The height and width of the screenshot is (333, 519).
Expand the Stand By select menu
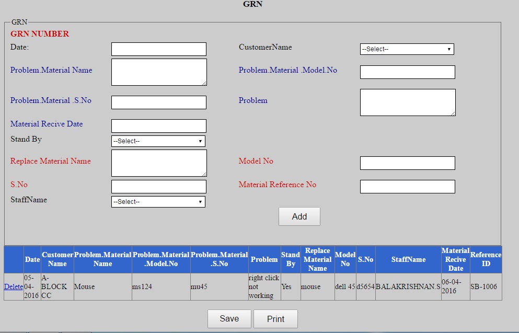point(157,141)
